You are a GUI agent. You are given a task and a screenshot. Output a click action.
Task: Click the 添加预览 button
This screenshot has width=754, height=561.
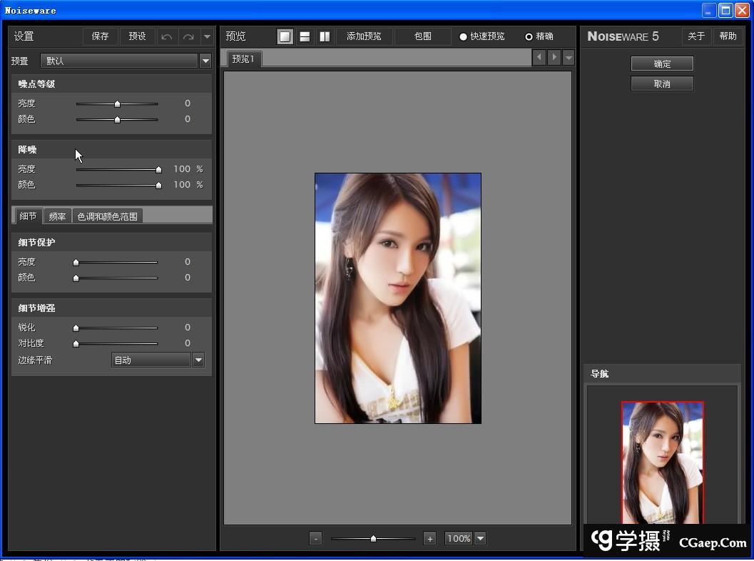(364, 36)
